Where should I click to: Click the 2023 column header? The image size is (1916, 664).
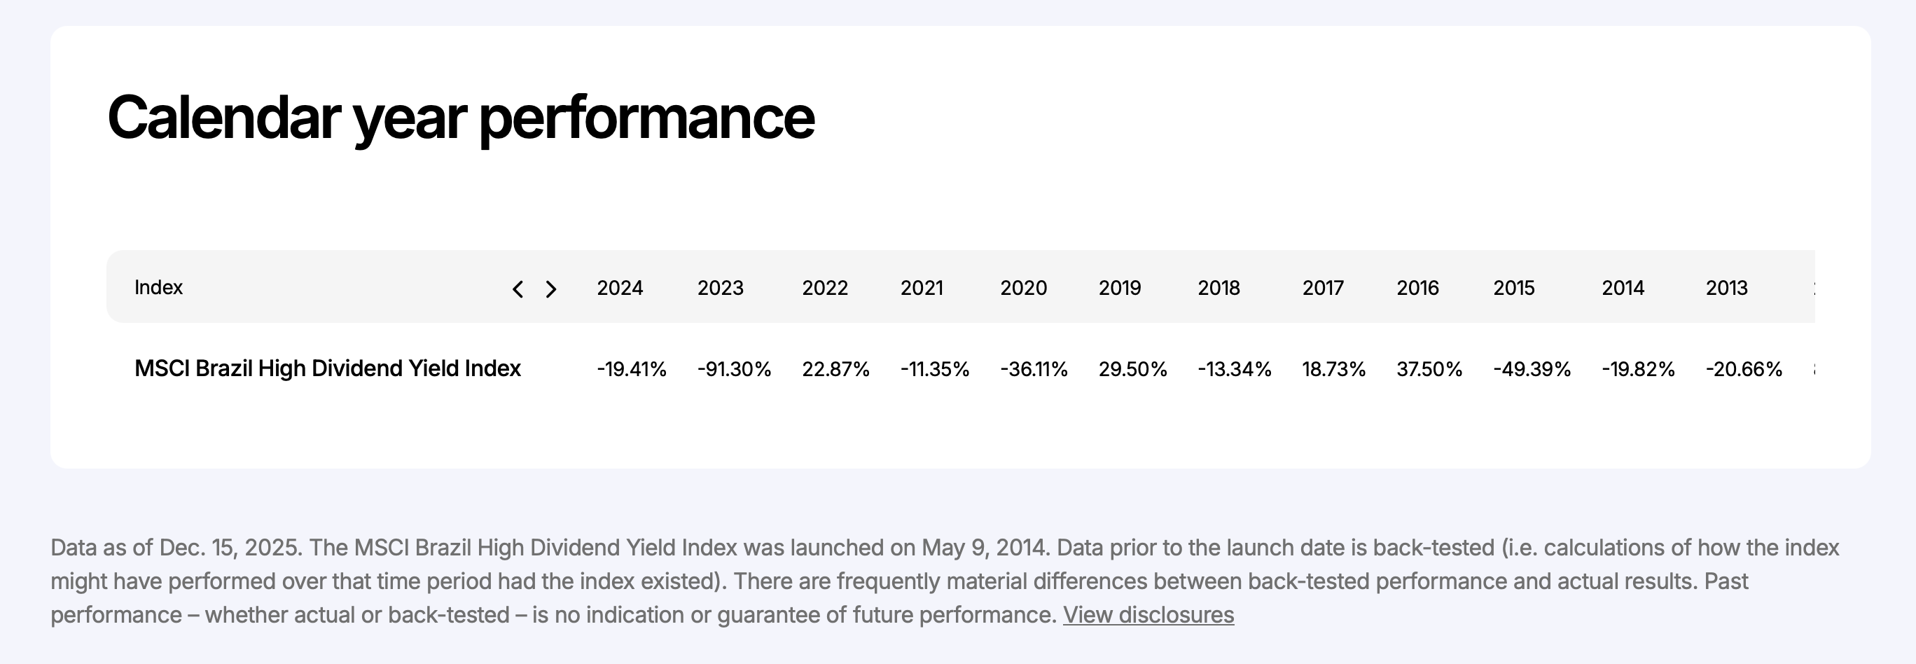(720, 288)
